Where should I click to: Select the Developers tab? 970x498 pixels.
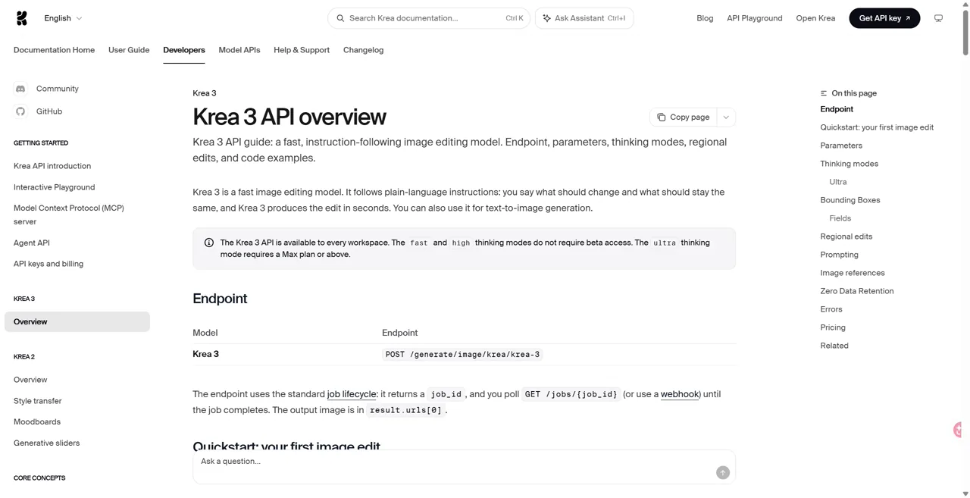tap(184, 50)
